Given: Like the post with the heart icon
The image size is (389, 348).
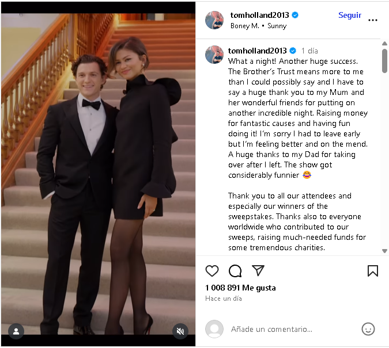Looking at the screenshot, I should tap(212, 271).
